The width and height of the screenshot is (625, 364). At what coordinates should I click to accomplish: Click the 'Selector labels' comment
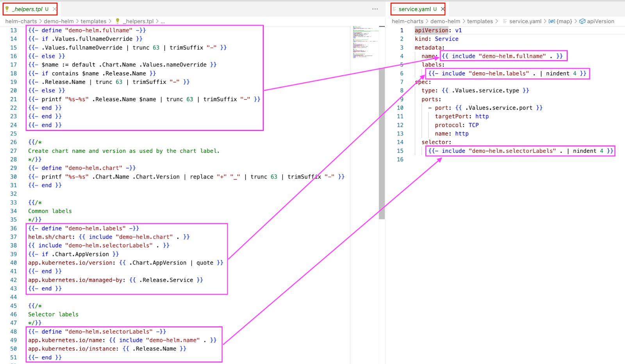point(53,314)
